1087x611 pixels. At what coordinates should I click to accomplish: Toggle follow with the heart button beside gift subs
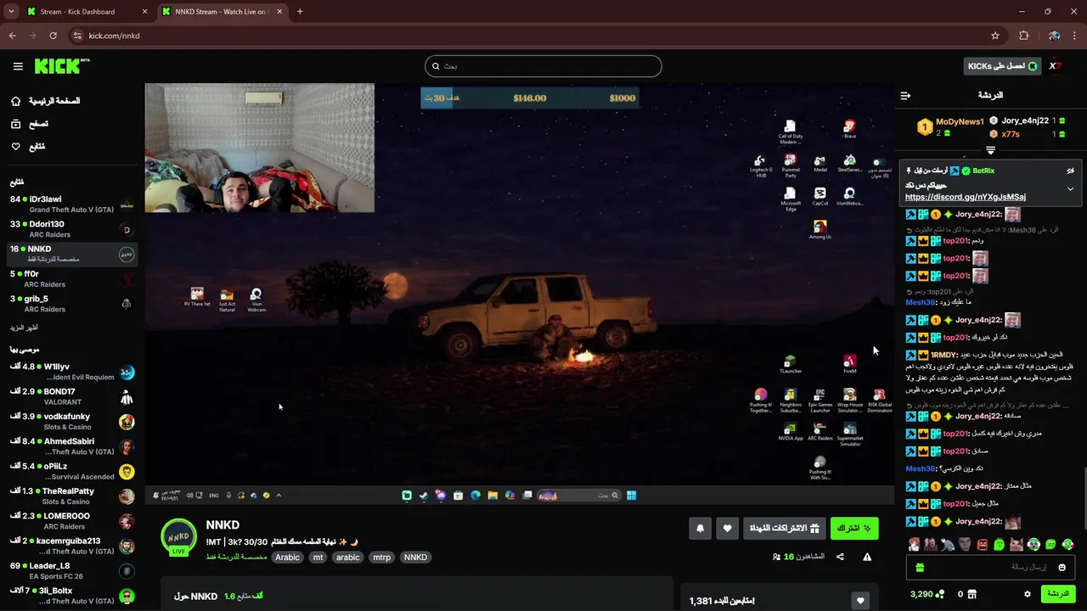(x=727, y=528)
